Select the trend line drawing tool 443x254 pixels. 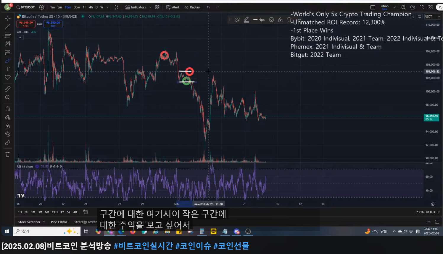click(8, 27)
